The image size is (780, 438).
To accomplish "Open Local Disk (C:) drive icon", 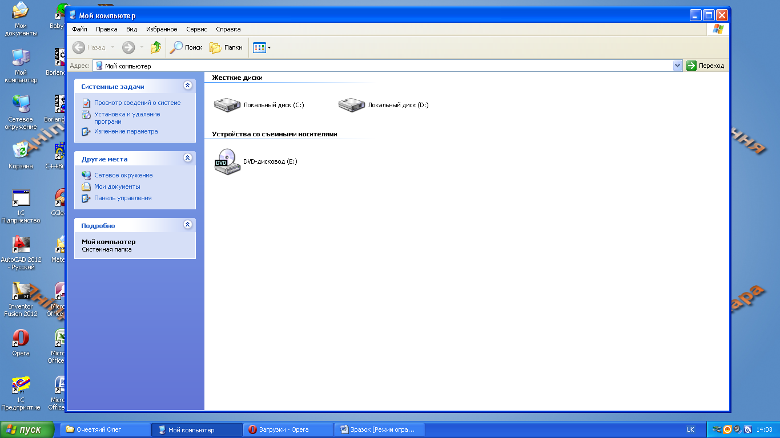I will click(227, 104).
